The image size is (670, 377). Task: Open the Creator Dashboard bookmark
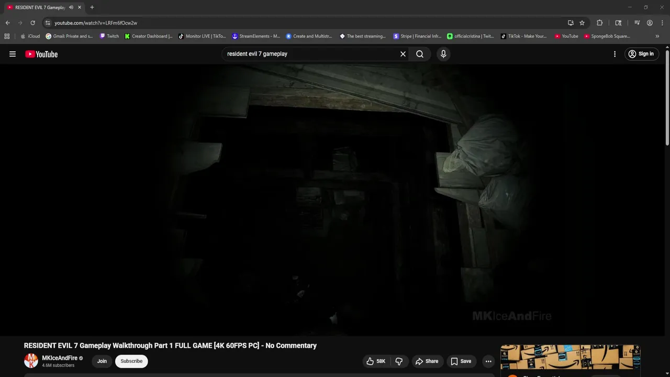point(149,36)
